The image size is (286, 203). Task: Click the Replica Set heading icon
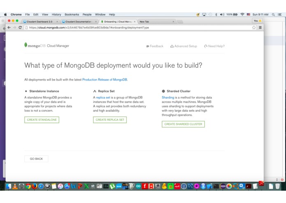click(95, 91)
